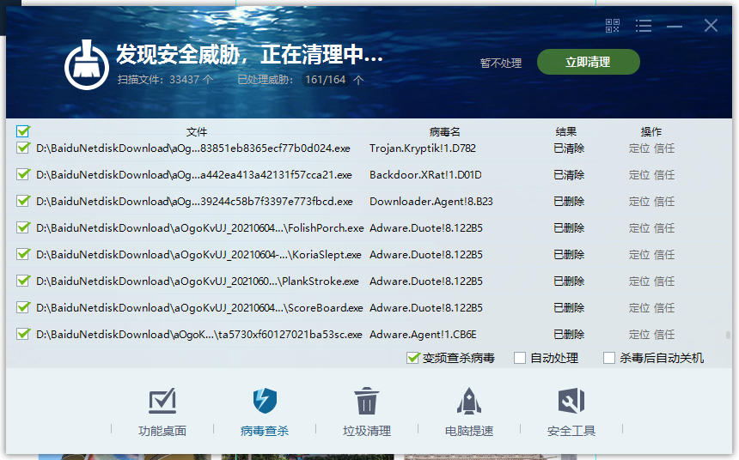This screenshot has width=739, height=460.
Task: Click the broom cleaning logo icon
Action: tap(87, 65)
